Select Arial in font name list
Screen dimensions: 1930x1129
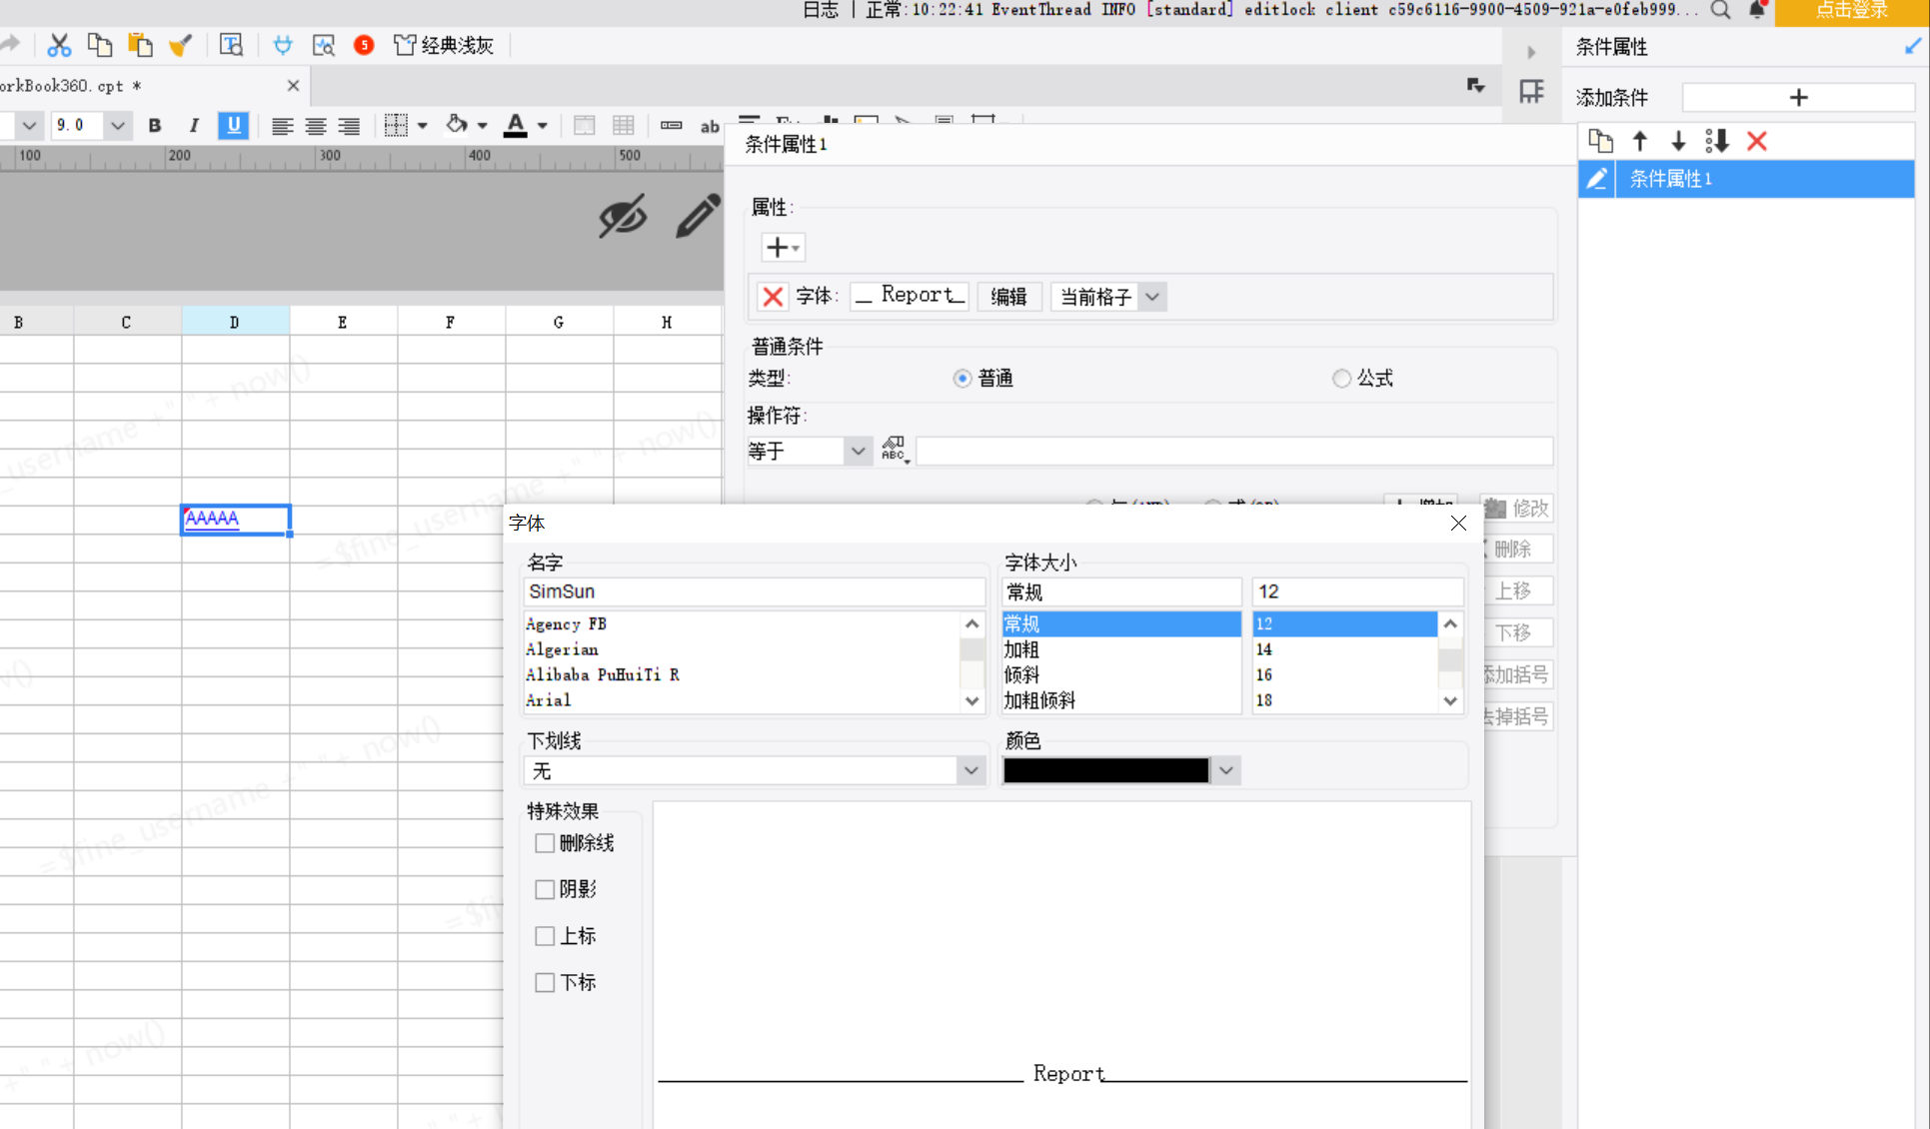point(741,700)
